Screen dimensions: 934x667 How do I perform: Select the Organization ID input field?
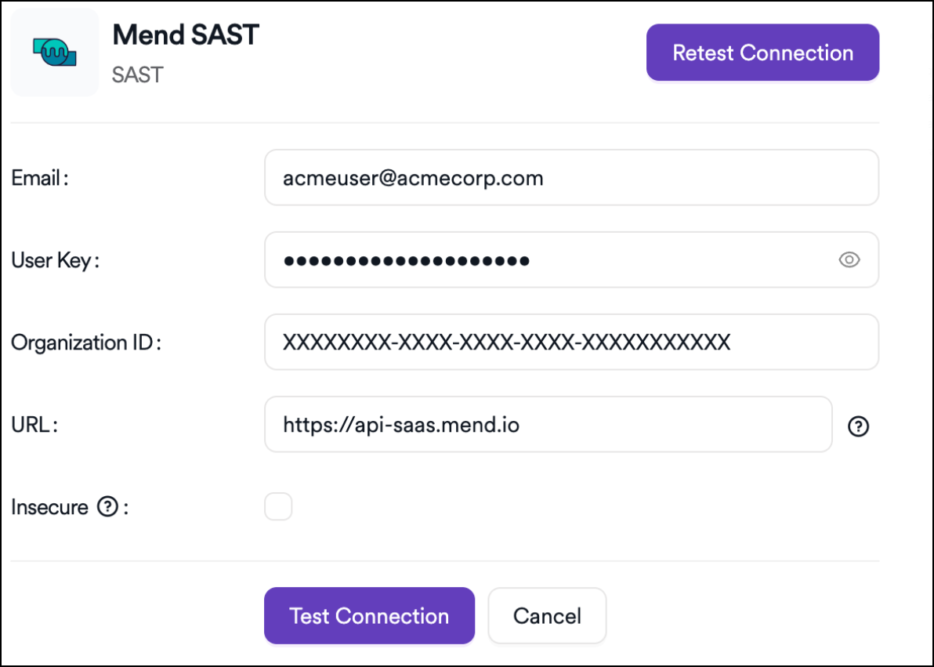pos(571,343)
